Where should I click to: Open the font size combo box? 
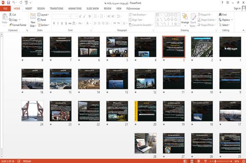click(74, 16)
